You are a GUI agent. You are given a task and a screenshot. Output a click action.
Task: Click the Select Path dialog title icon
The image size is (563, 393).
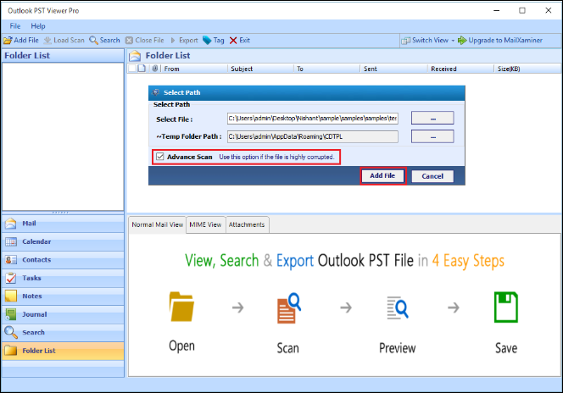156,92
